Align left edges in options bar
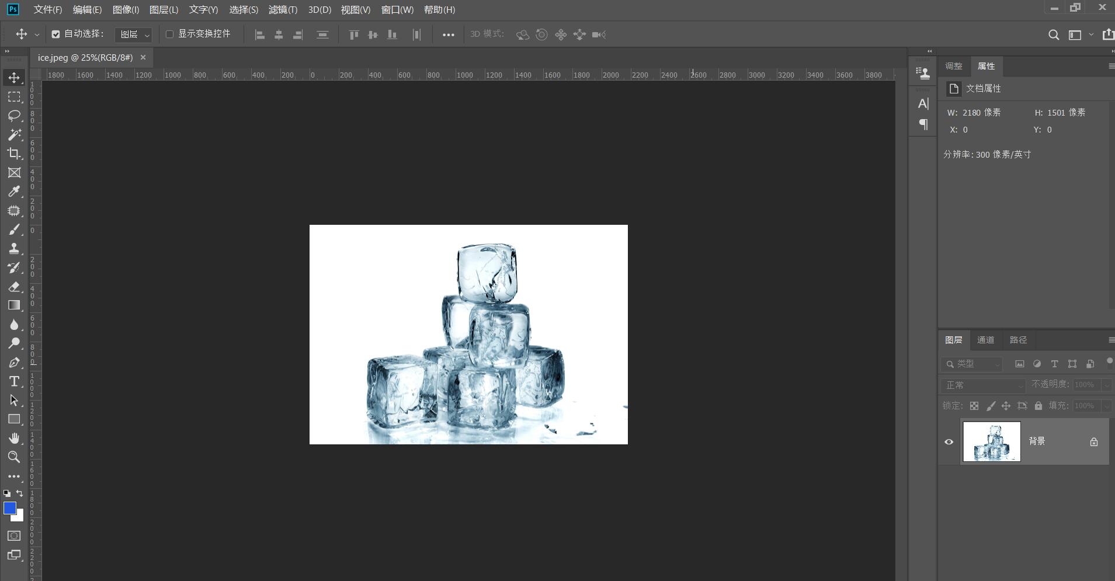 (260, 35)
